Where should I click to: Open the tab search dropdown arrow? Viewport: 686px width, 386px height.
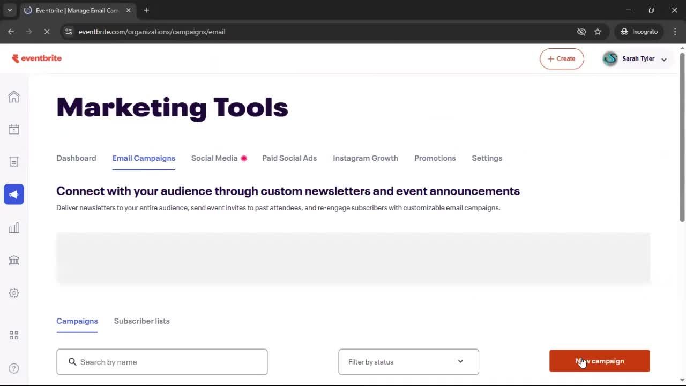[x=10, y=10]
